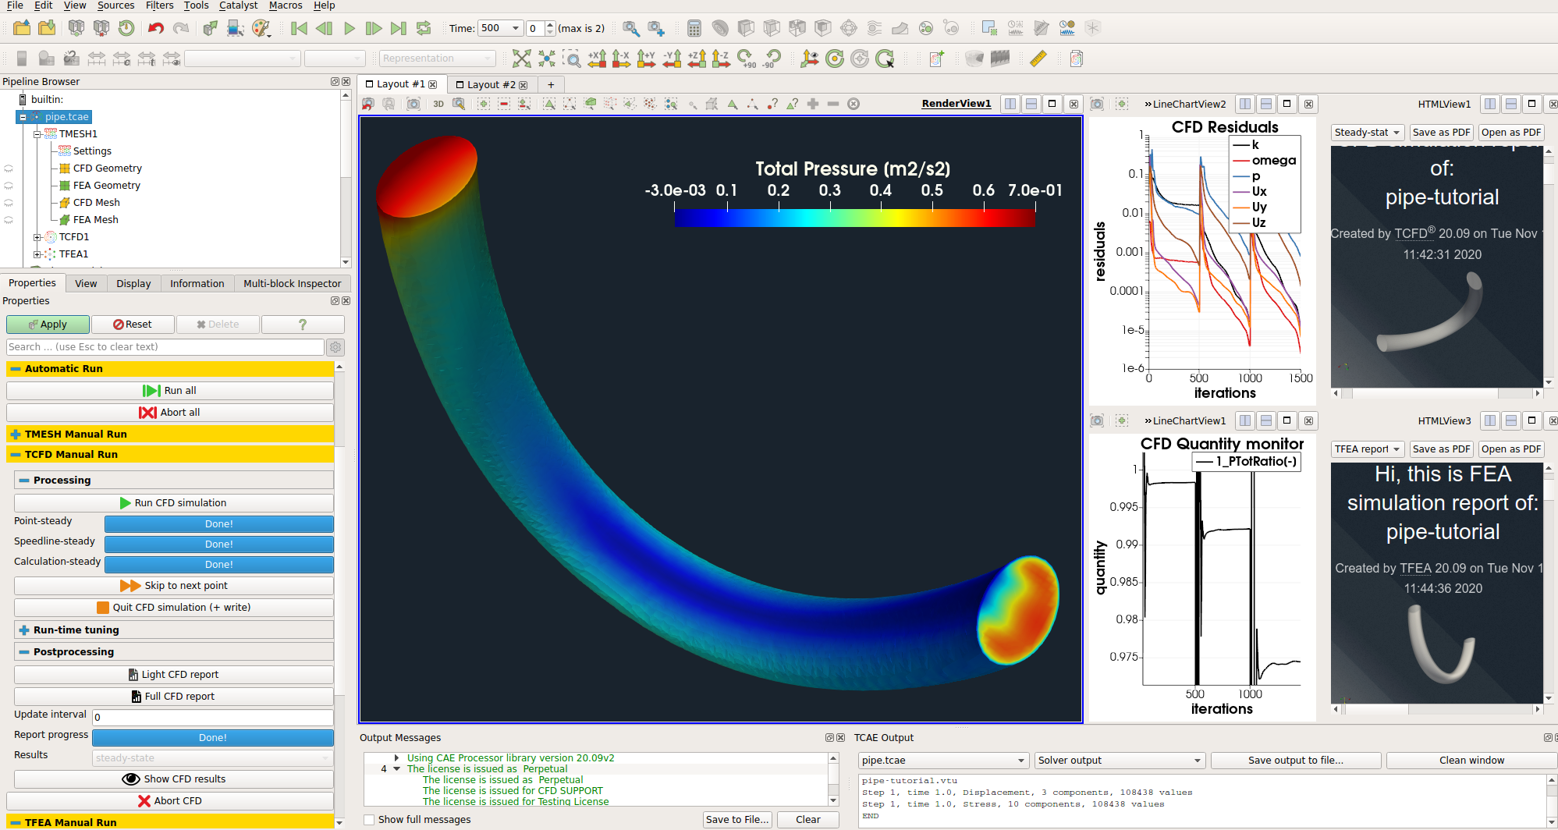This screenshot has height=830, width=1558.
Task: Click the Run CFD simulation button
Action: coord(173,503)
